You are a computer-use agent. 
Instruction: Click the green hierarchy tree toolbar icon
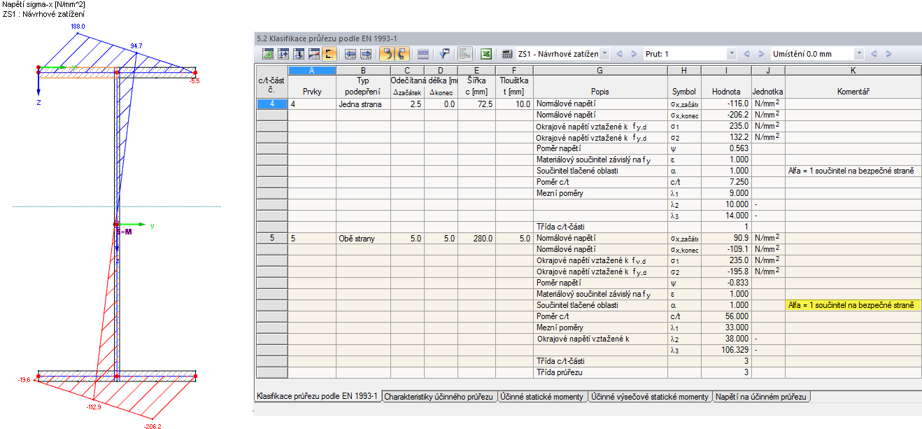pyautogui.click(x=465, y=54)
